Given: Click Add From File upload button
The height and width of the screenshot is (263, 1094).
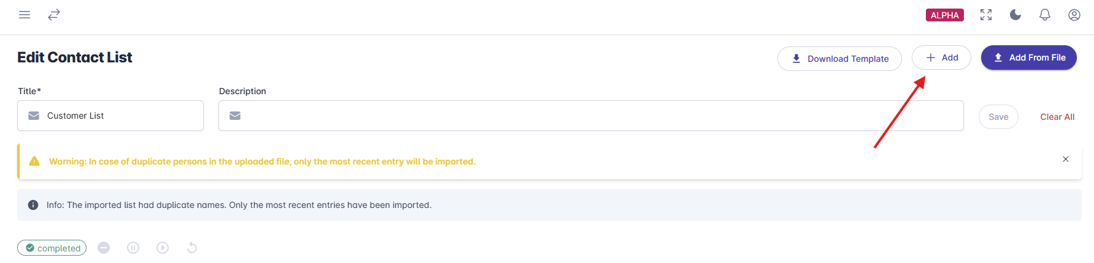Looking at the screenshot, I should [1029, 57].
